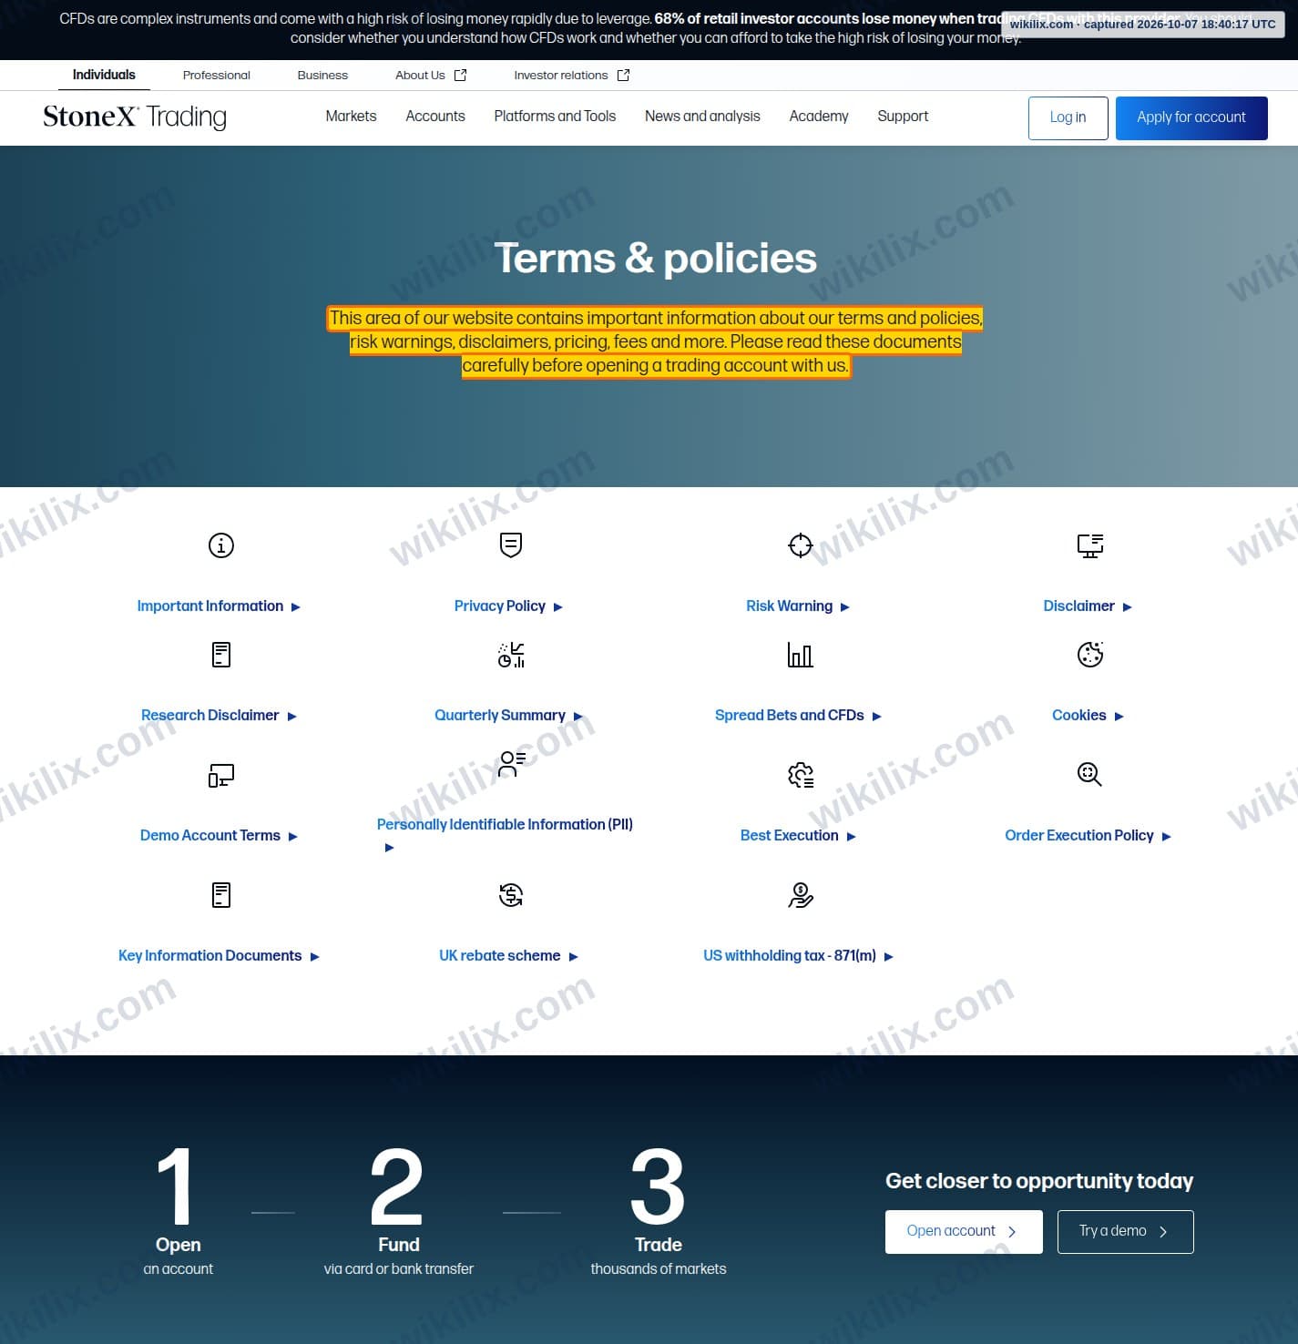Viewport: 1298px width, 1344px height.
Task: Click the Spread Bets and CFDs bar-chart icon
Action: [x=800, y=655]
